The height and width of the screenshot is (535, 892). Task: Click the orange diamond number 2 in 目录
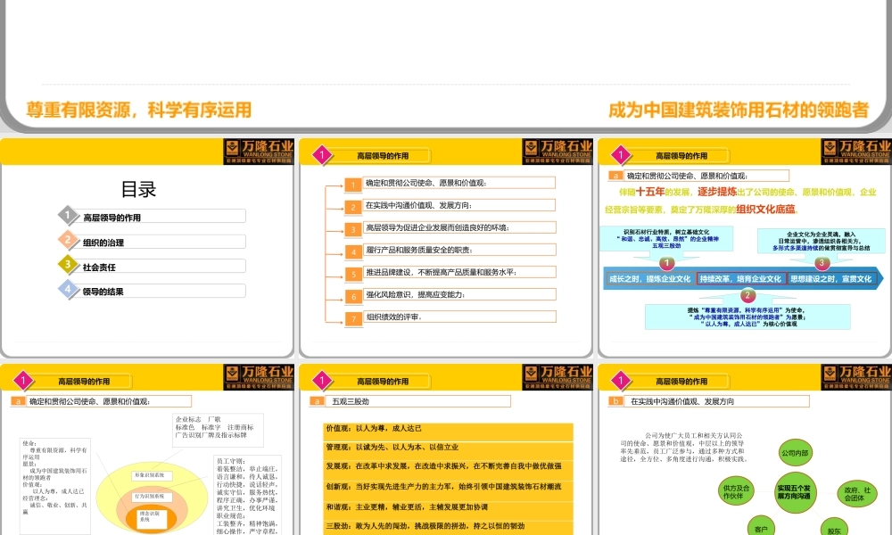click(68, 240)
